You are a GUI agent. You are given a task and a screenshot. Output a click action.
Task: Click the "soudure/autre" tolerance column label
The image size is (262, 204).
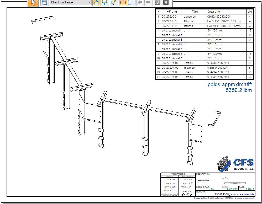tap(187, 176)
